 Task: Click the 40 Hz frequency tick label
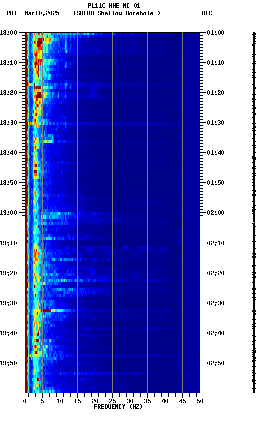coord(165,401)
